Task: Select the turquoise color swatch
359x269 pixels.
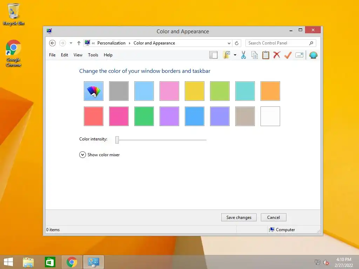Action: coord(245,91)
